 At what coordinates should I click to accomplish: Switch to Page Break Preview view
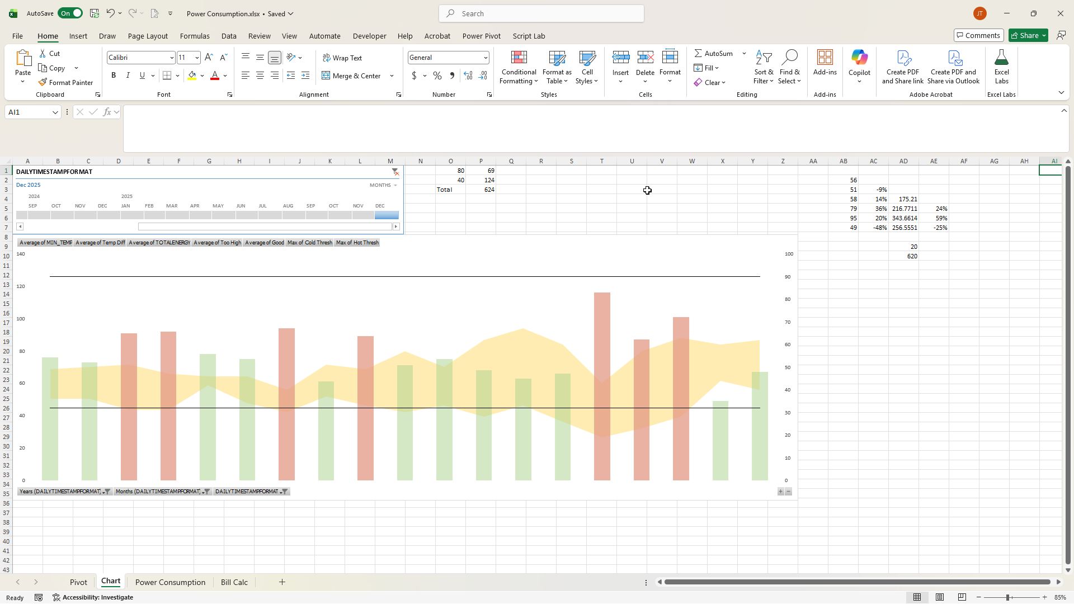click(962, 597)
